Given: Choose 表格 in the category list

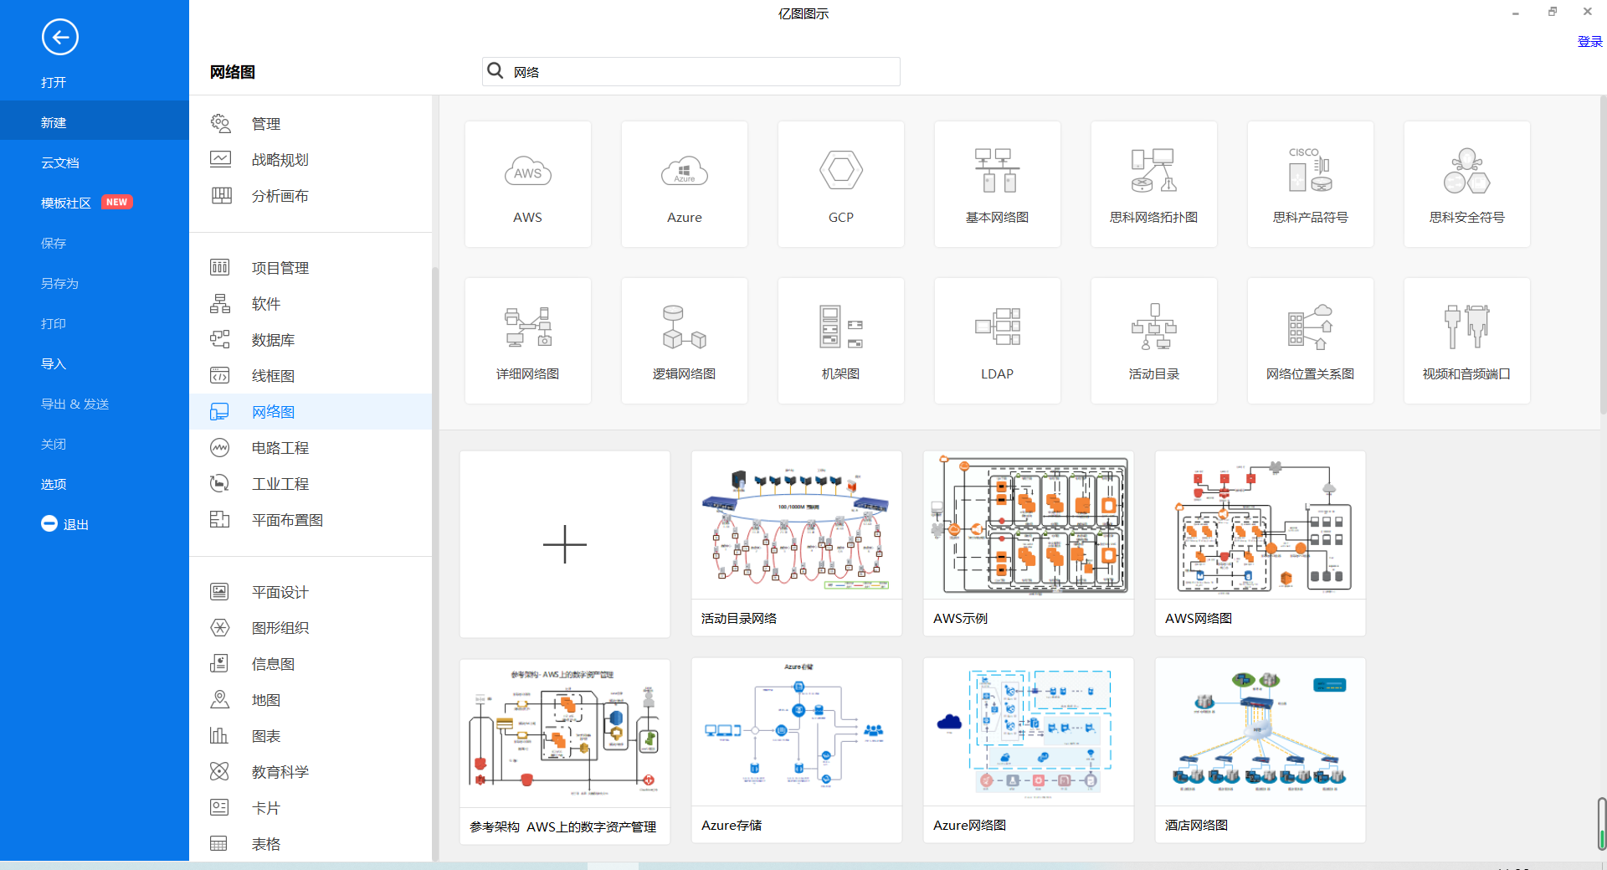Looking at the screenshot, I should tap(311, 843).
